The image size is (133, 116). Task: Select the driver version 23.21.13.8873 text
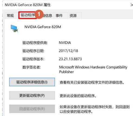click(x=70, y=59)
